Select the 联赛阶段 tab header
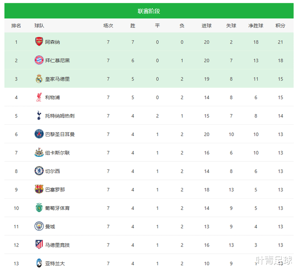This screenshot has height=271, width=297. pos(148,11)
